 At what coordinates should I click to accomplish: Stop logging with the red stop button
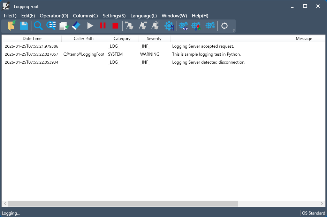115,26
